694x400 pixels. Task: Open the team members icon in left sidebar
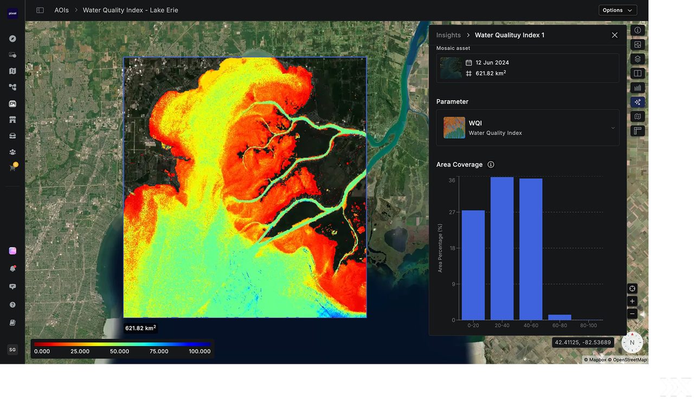tap(12, 152)
